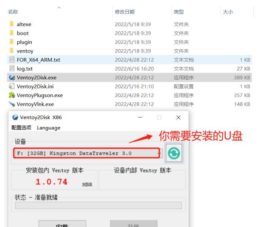Click the date 2022/5/16 21:10
Viewport: 269px width, 227px height.
tap(134, 86)
